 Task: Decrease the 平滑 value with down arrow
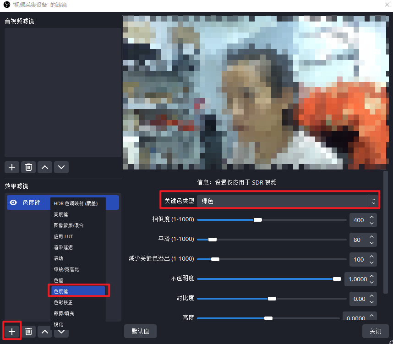pos(371,243)
